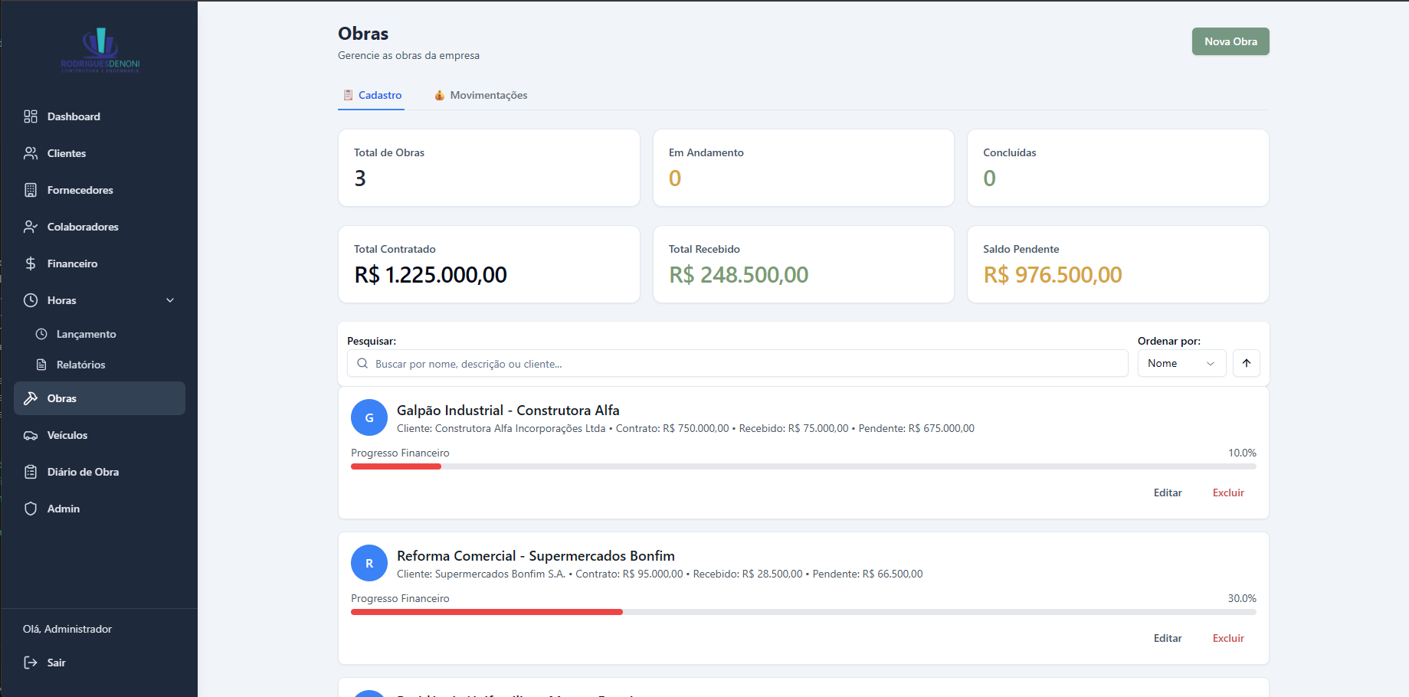Click the Nova Obra button
The image size is (1409, 697).
(1230, 41)
